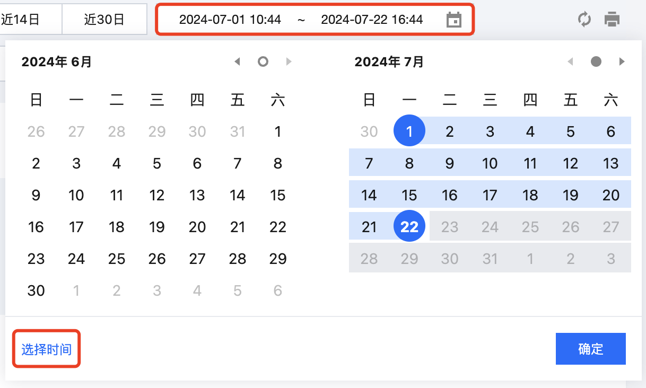
Task: Click the start date 2024-07-01 10:44 field
Action: 230,20
